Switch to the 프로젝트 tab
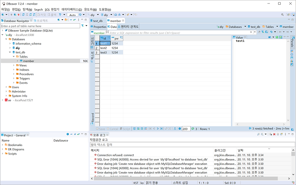 41,21
